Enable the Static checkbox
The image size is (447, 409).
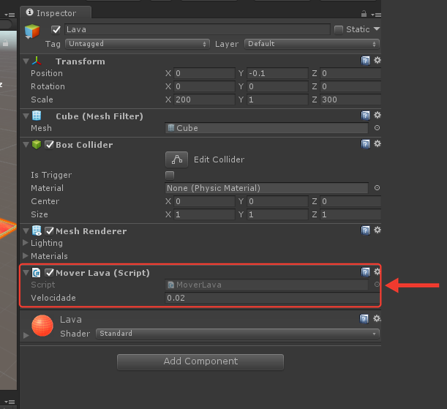coord(339,30)
